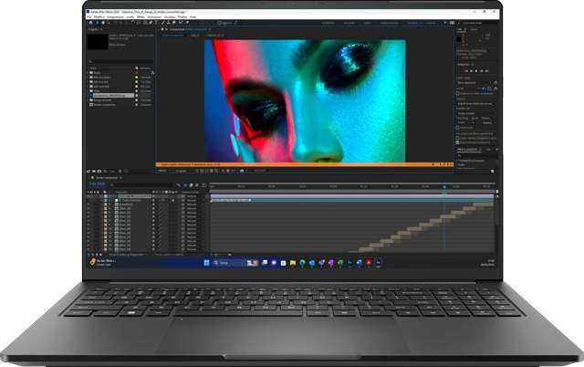The width and height of the screenshot is (584, 367).
Task: Switch to the Audio panel tab
Action: coord(474,29)
